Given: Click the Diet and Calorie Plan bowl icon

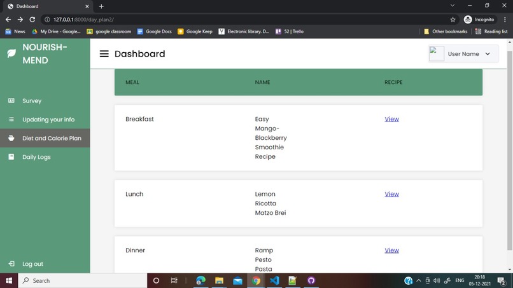Looking at the screenshot, I should point(11,138).
